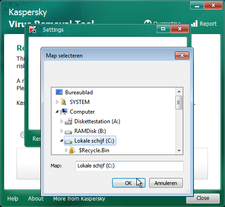Click the Annuleren button
Image resolution: width=225 pixels, height=207 pixels.
coord(166,183)
